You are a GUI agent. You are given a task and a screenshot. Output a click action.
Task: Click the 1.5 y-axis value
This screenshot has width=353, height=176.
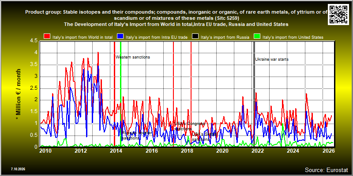[34, 112]
